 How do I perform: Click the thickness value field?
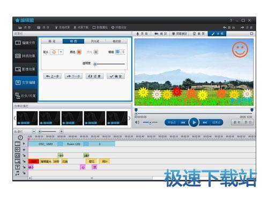pyautogui.click(x=118, y=52)
